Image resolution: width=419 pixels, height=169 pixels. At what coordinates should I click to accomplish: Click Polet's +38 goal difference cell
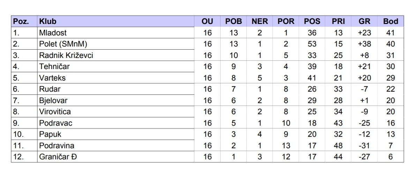pyautogui.click(x=364, y=44)
